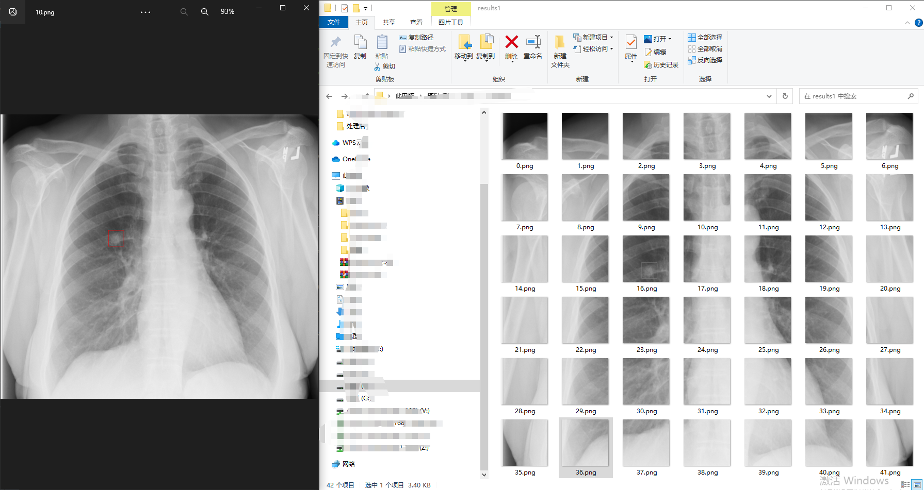This screenshot has width=924, height=490.
Task: Switch to the Home ribbon tab
Action: (x=362, y=22)
